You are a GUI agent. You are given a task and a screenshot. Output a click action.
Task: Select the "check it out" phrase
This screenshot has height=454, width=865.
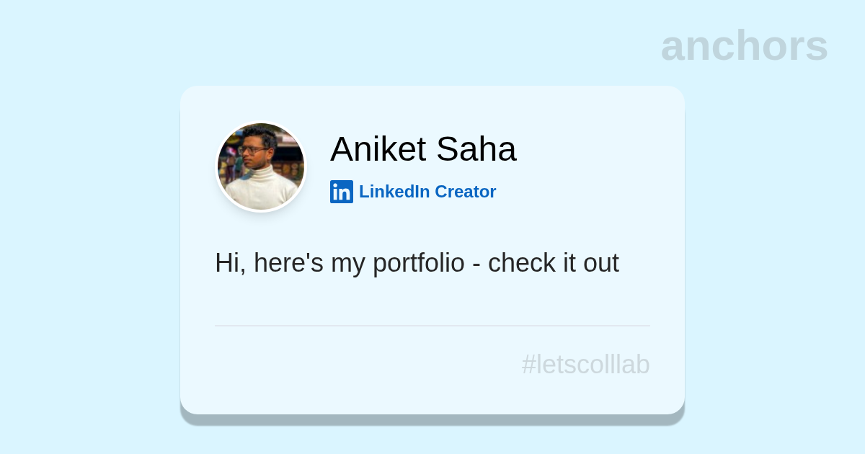(x=553, y=263)
